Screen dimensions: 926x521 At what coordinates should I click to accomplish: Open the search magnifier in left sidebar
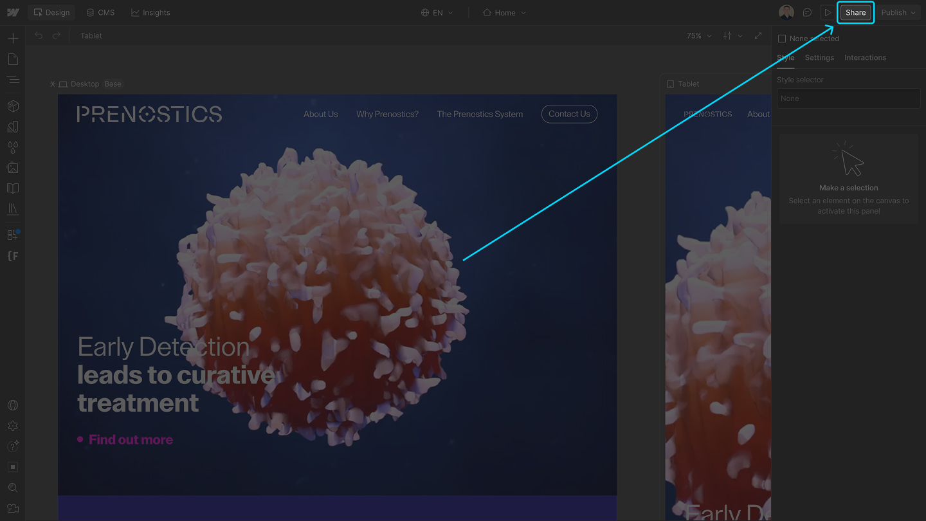pos(13,488)
